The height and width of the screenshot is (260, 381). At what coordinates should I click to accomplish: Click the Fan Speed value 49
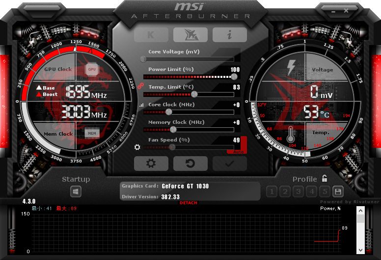pos(237,140)
